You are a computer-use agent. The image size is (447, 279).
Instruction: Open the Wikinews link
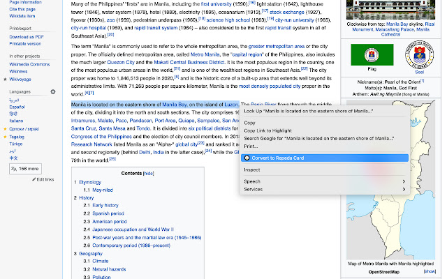point(19,71)
